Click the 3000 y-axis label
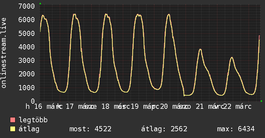Image resolution: width=265 pixels, height=138 pixels. click(x=27, y=60)
